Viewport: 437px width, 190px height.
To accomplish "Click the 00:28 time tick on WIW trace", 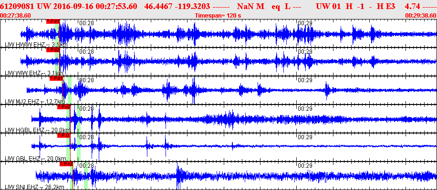I will point(87,52).
